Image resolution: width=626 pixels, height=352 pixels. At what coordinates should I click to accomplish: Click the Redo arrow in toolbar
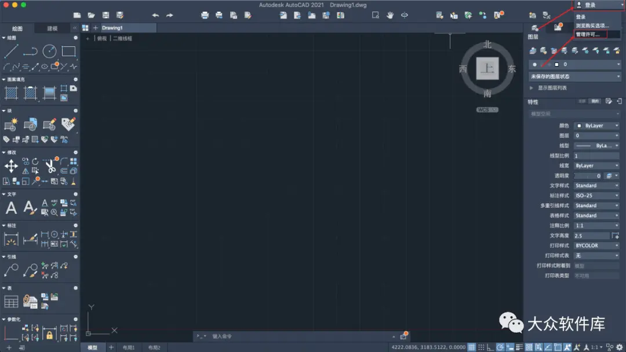click(170, 16)
